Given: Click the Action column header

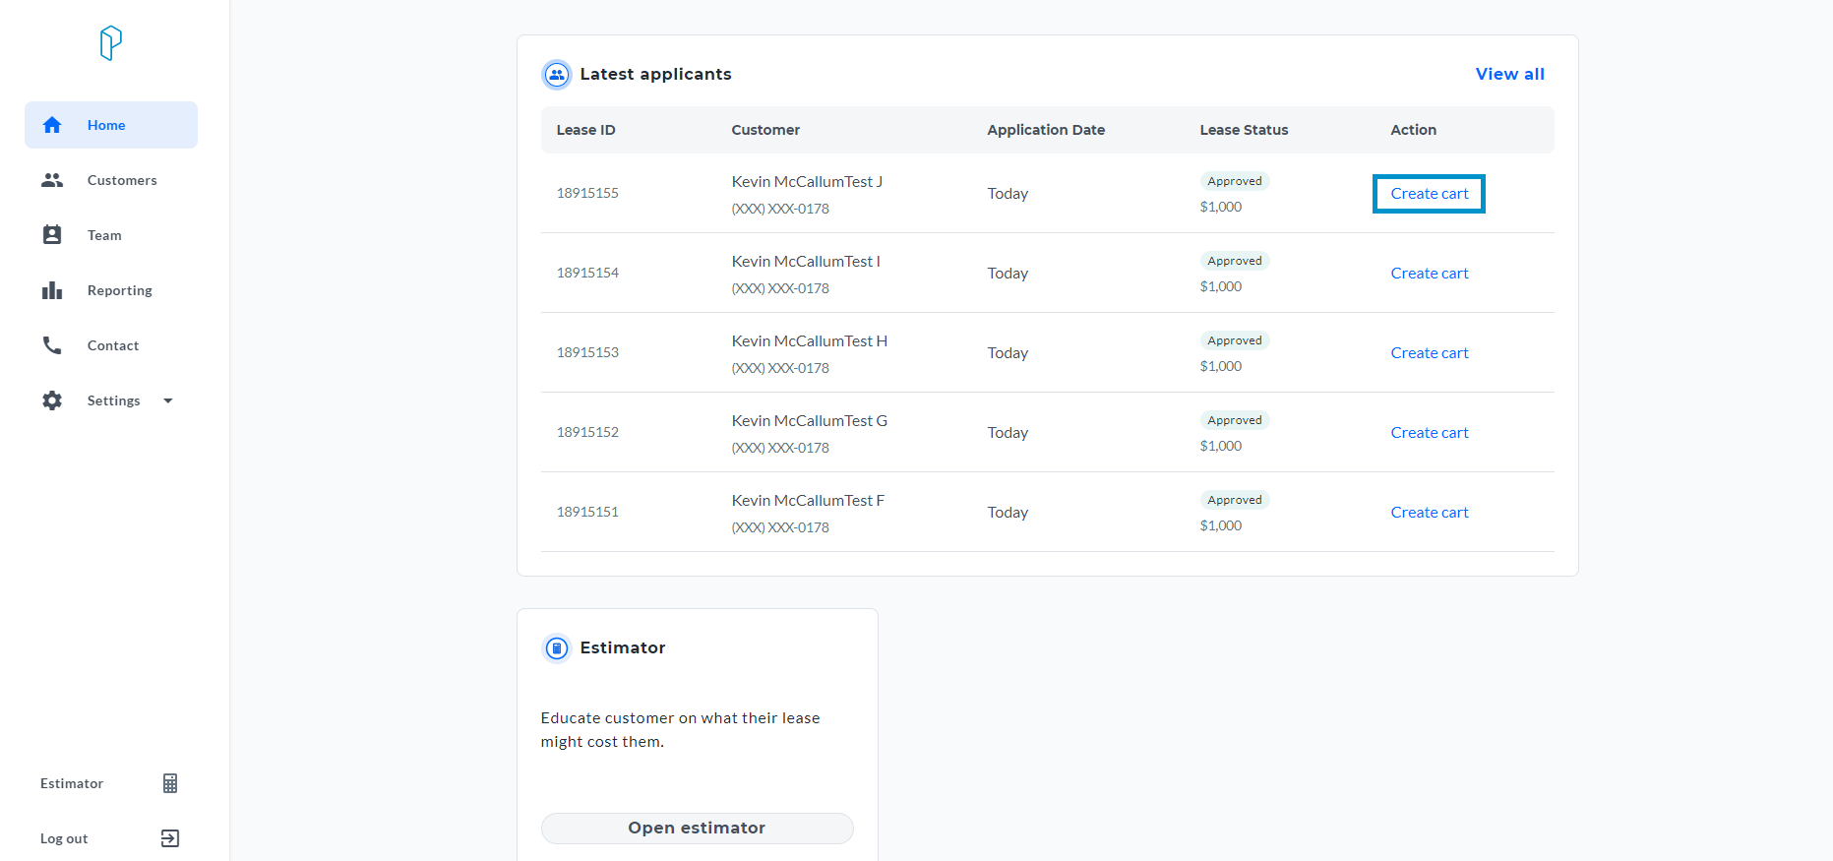Looking at the screenshot, I should pos(1414,130).
